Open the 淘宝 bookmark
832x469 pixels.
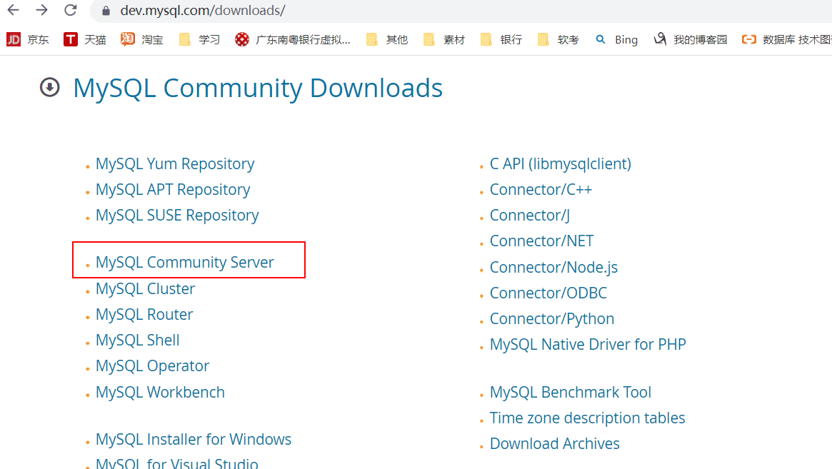coord(141,39)
